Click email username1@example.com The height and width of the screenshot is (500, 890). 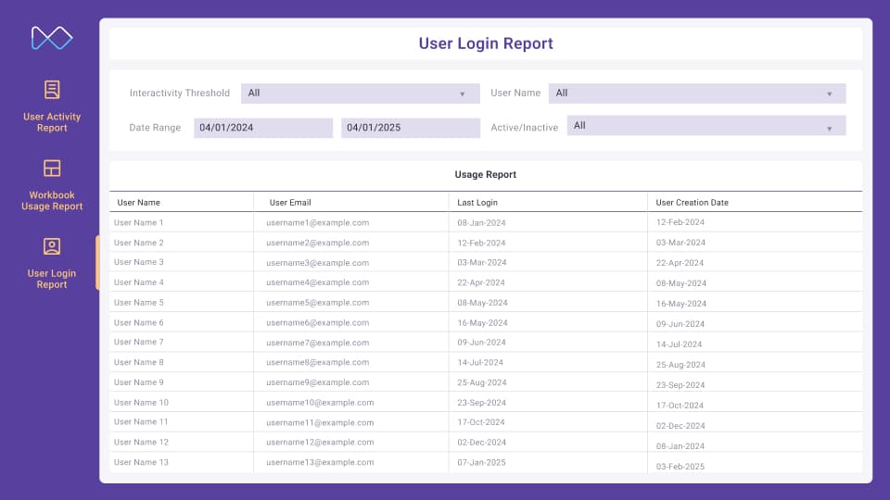point(317,223)
